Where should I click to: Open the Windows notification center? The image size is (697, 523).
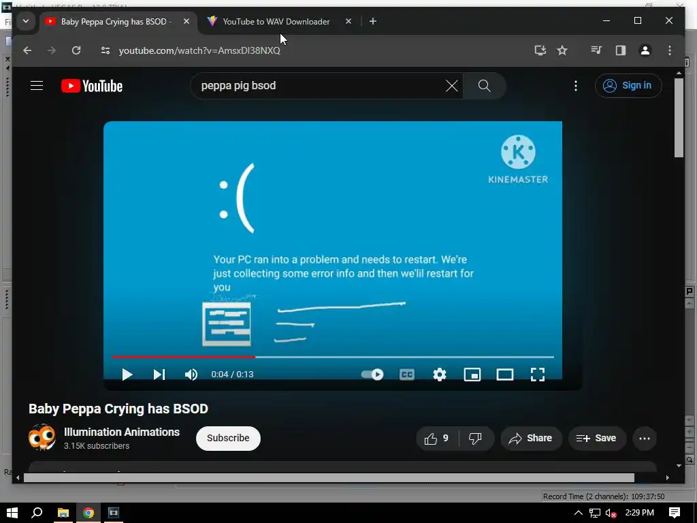click(x=675, y=513)
